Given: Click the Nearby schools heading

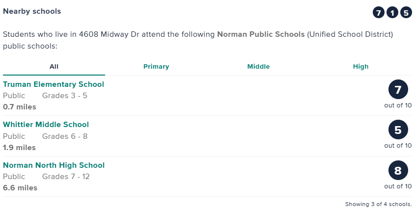Looking at the screenshot, I should 32,11.
